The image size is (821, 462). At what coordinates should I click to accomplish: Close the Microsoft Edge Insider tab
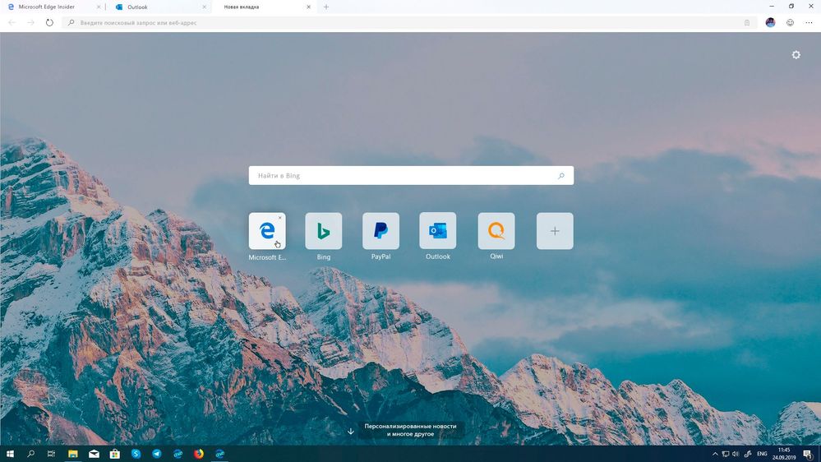(99, 7)
